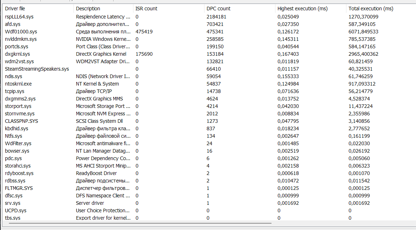Click total execution value 1270,370099

point(363,17)
